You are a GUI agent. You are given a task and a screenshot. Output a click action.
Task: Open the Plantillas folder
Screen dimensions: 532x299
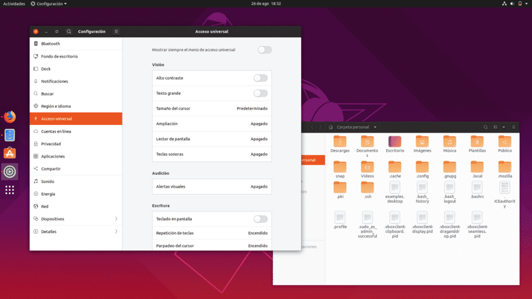(478, 144)
